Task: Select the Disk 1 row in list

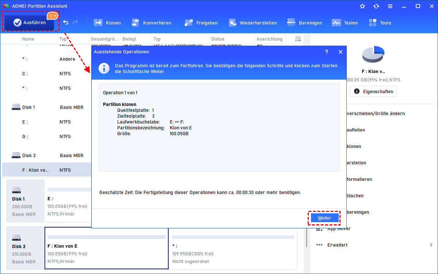Action: pyautogui.click(x=47, y=107)
